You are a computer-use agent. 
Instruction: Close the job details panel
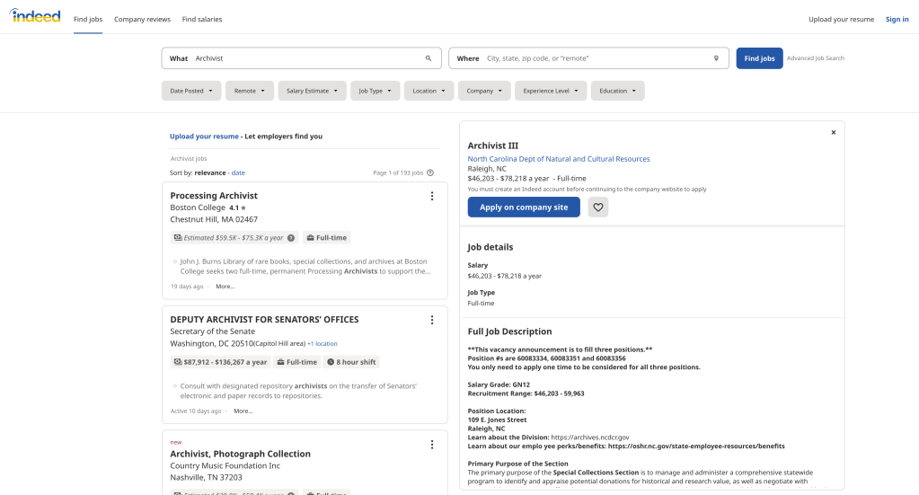coord(833,132)
